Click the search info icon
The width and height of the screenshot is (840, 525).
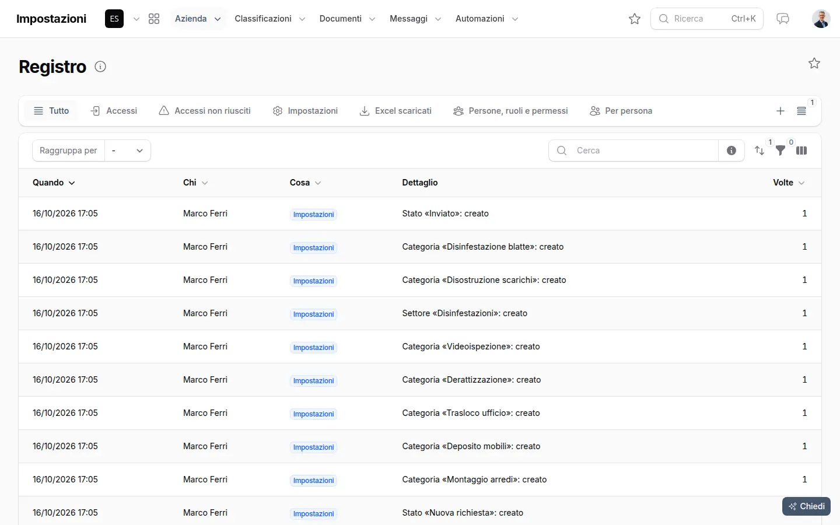coord(731,150)
